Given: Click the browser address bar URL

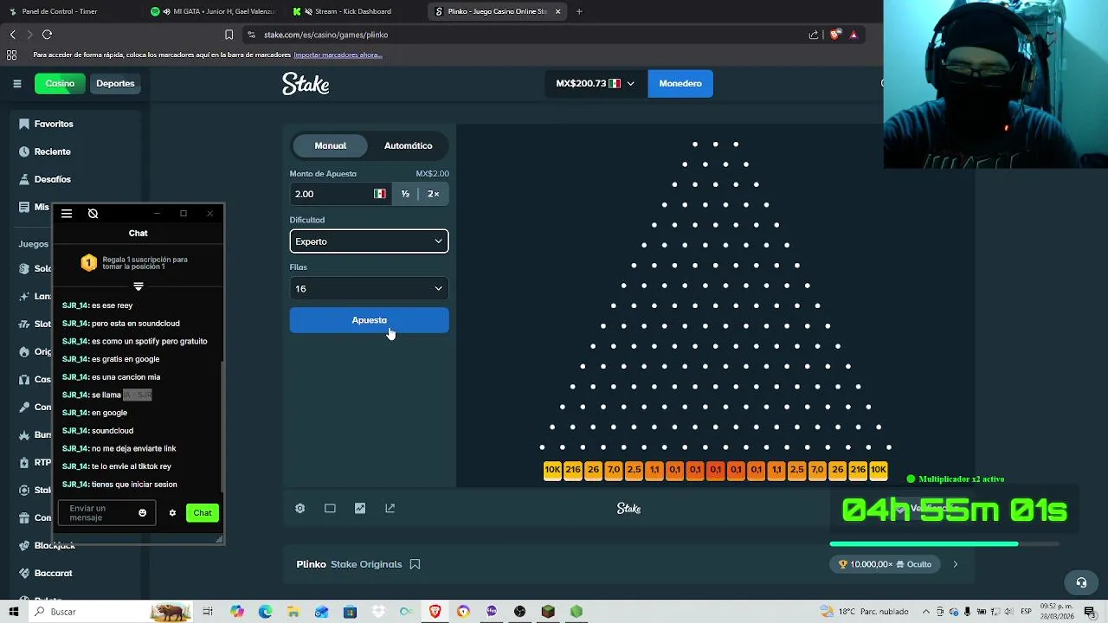Looking at the screenshot, I should 325,35.
